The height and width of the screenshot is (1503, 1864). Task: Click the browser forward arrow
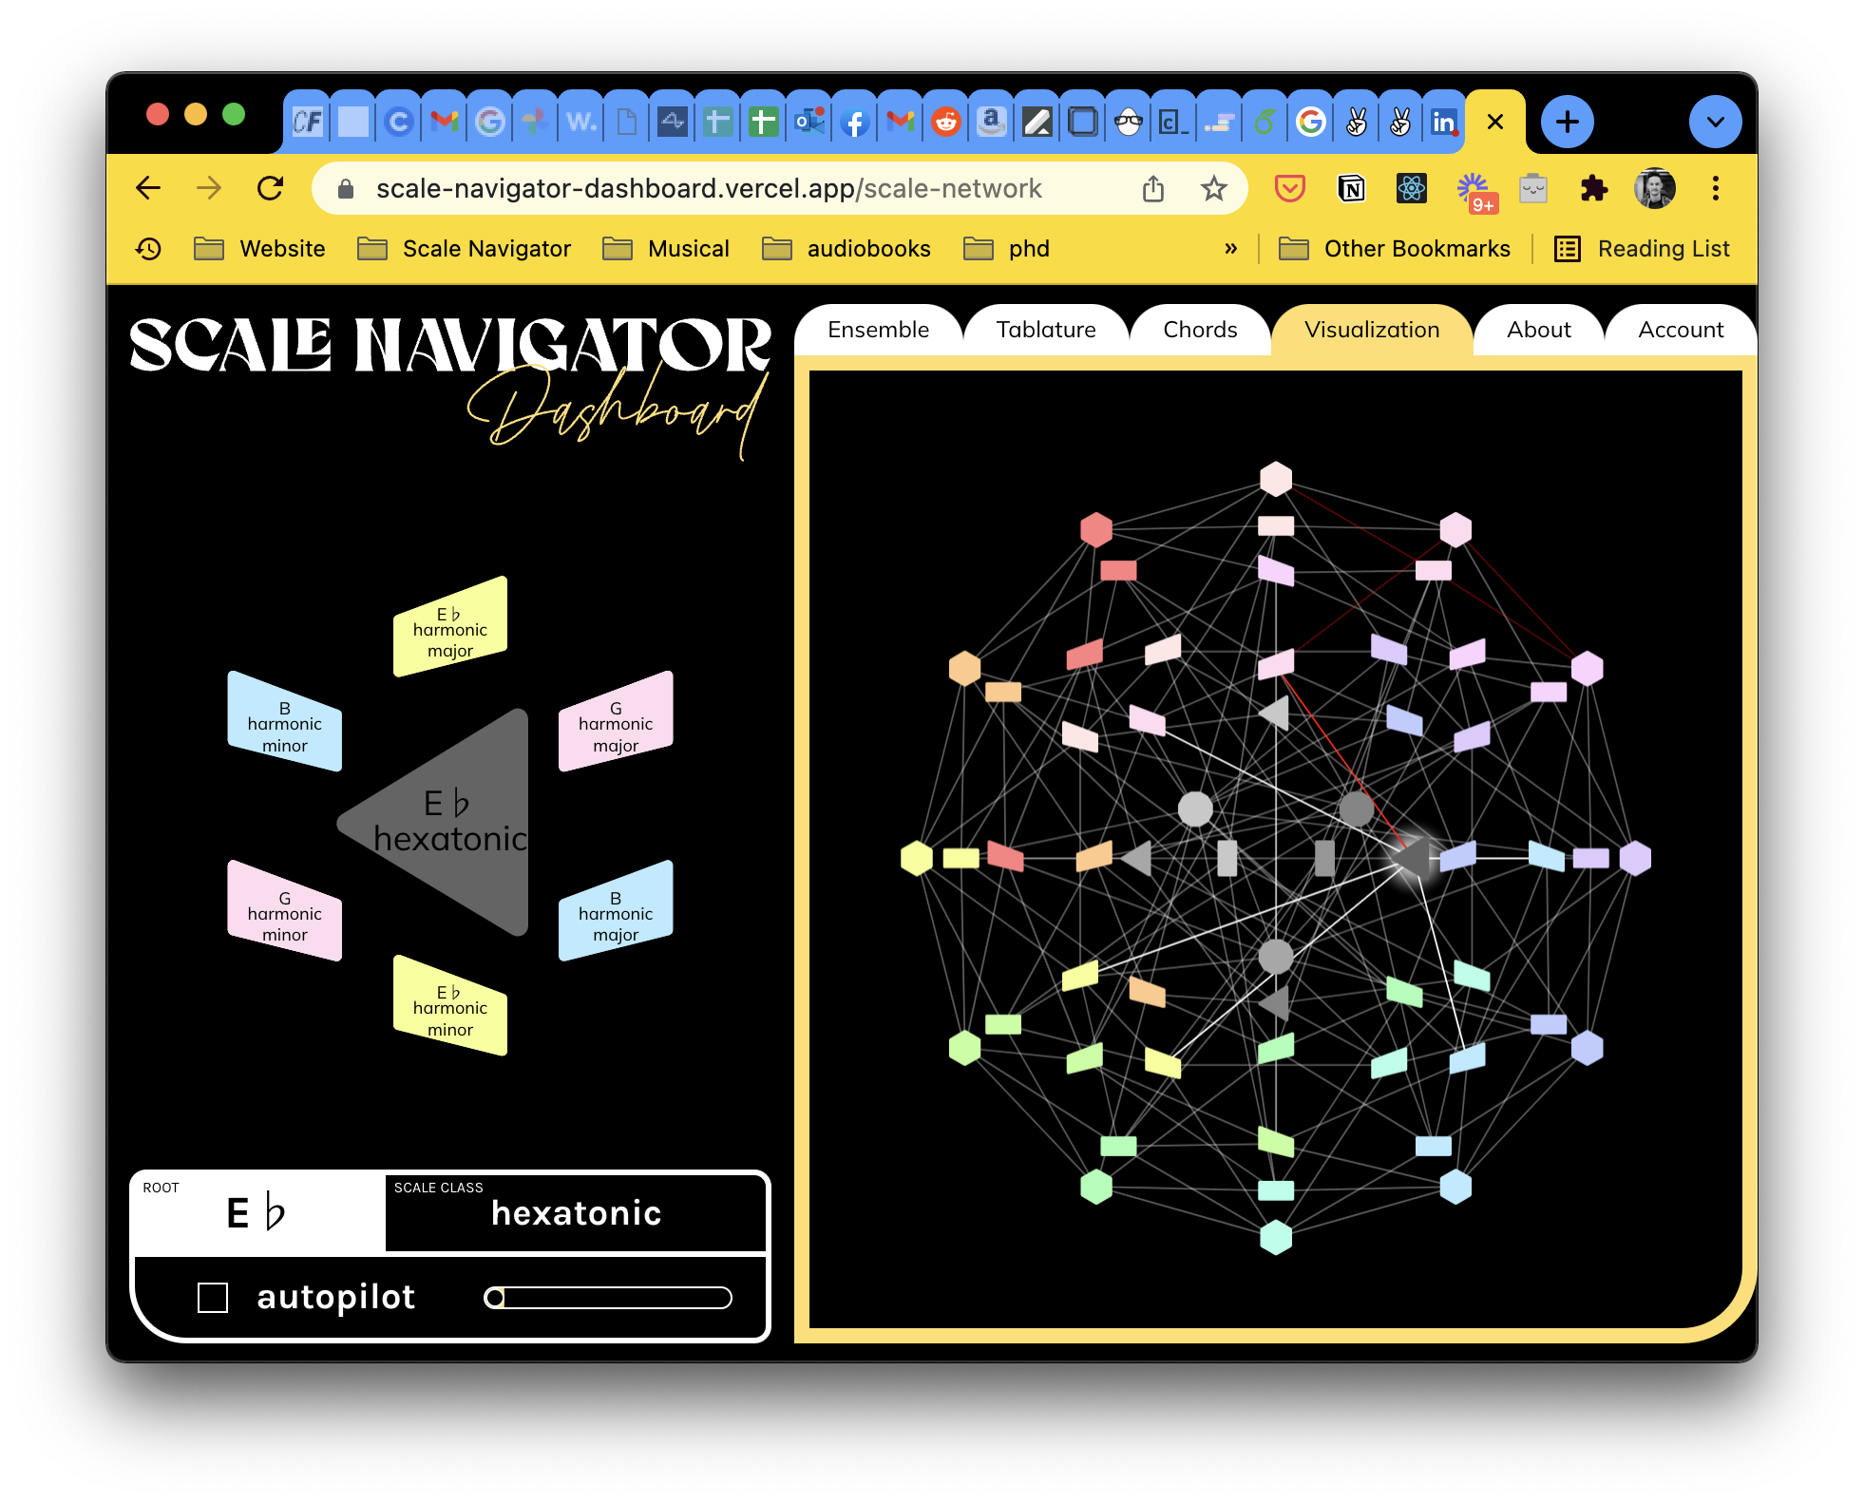pyautogui.click(x=209, y=188)
